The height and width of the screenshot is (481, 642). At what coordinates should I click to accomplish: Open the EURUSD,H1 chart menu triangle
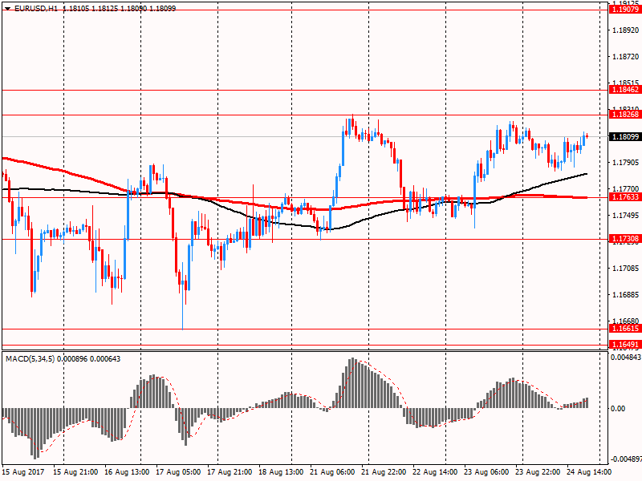tap(7, 8)
